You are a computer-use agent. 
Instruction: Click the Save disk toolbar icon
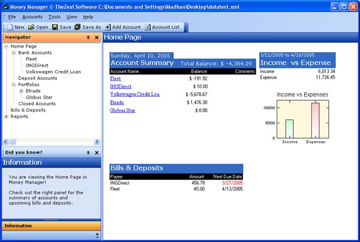click(55, 27)
